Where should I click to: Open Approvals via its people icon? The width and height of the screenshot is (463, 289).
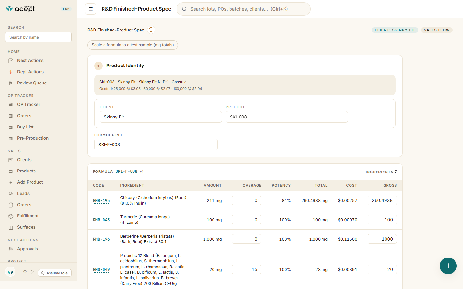[11, 249]
